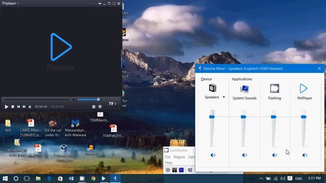The width and height of the screenshot is (326, 183).
Task: Close the Volume Mixer window
Action: coord(319,69)
